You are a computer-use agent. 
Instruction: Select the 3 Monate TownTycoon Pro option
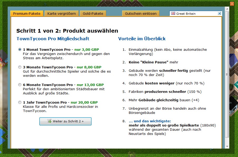coord(20,67)
